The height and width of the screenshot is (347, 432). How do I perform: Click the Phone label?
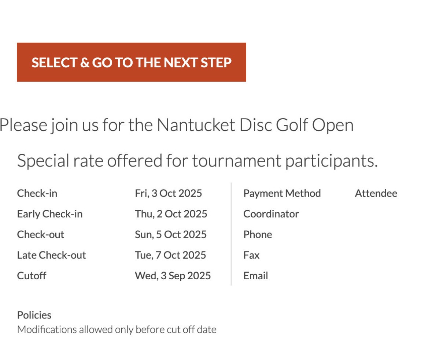pos(258,235)
